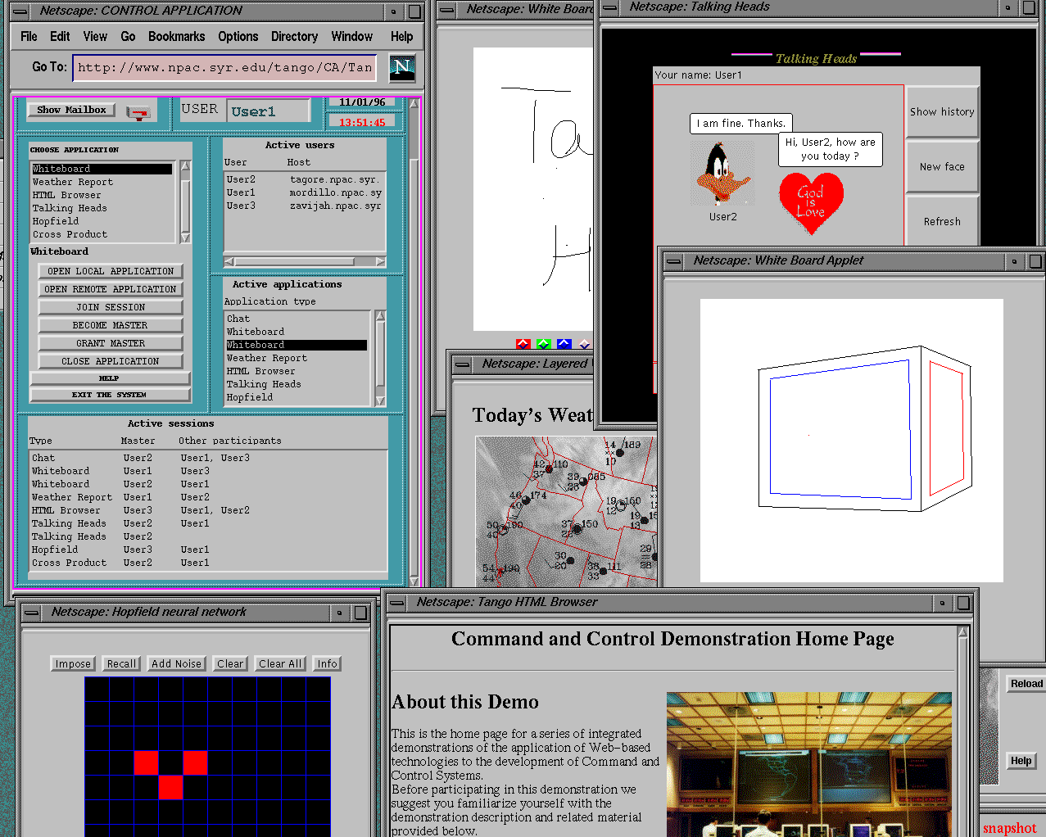This screenshot has height=837, width=1046.
Task: Click the down arrow of Choose Application list
Action: [x=185, y=238]
